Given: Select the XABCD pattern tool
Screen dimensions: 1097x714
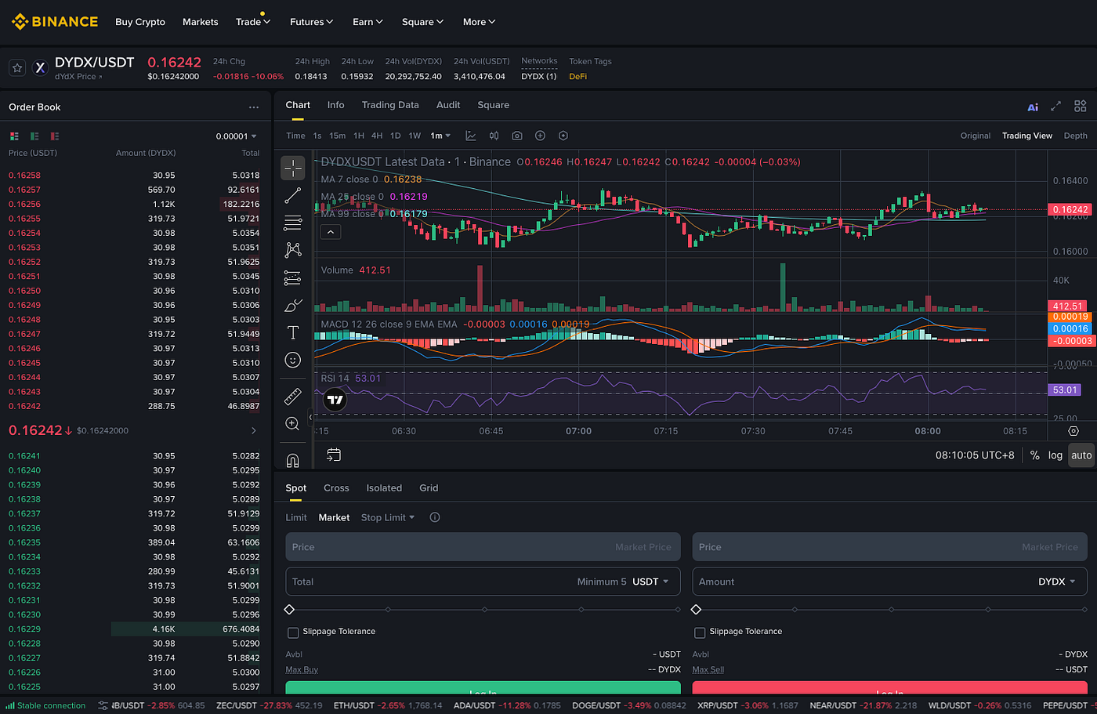Looking at the screenshot, I should tap(293, 250).
